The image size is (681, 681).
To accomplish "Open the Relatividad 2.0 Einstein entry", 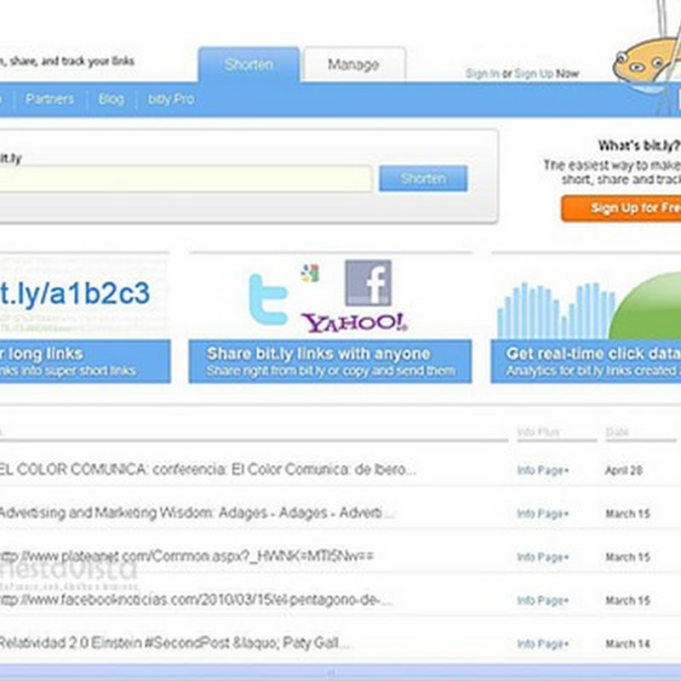I will coord(175,644).
